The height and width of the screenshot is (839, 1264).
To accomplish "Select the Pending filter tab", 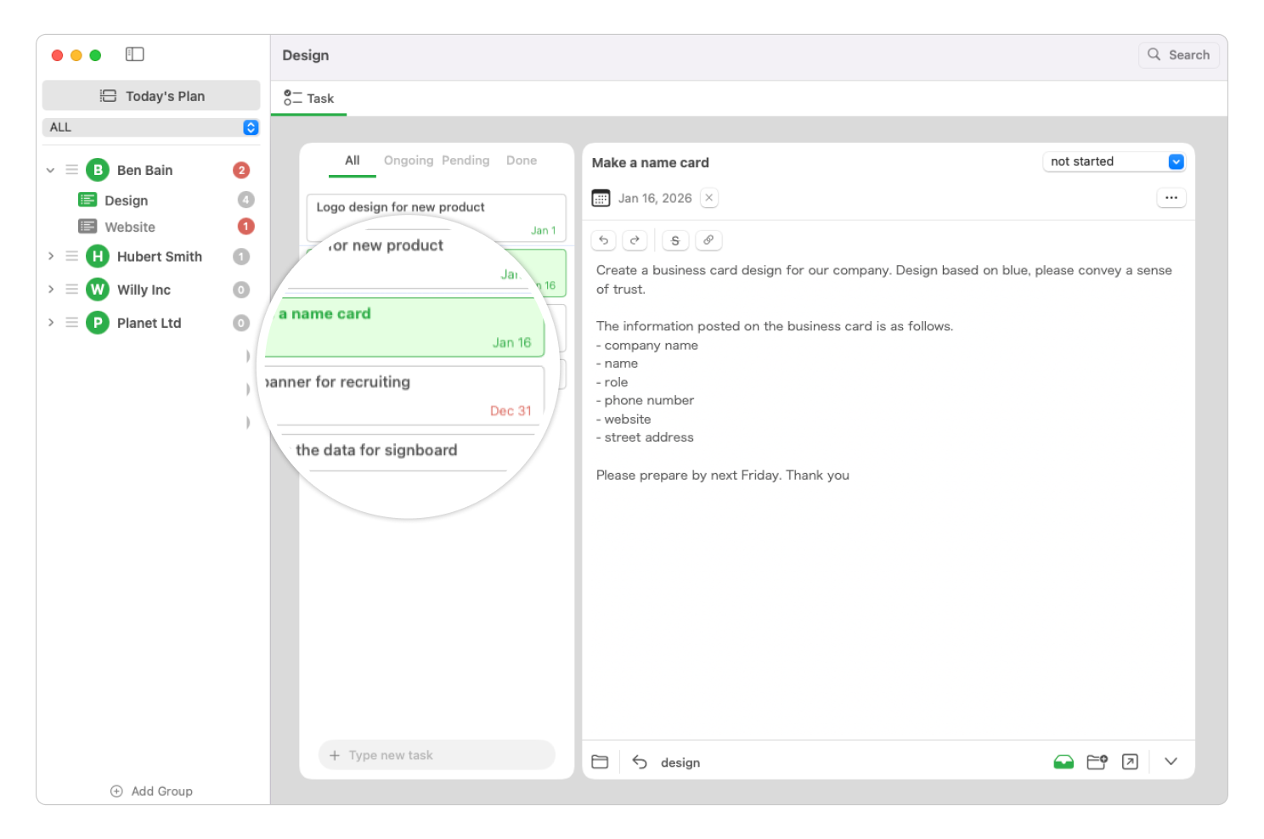I will [466, 160].
